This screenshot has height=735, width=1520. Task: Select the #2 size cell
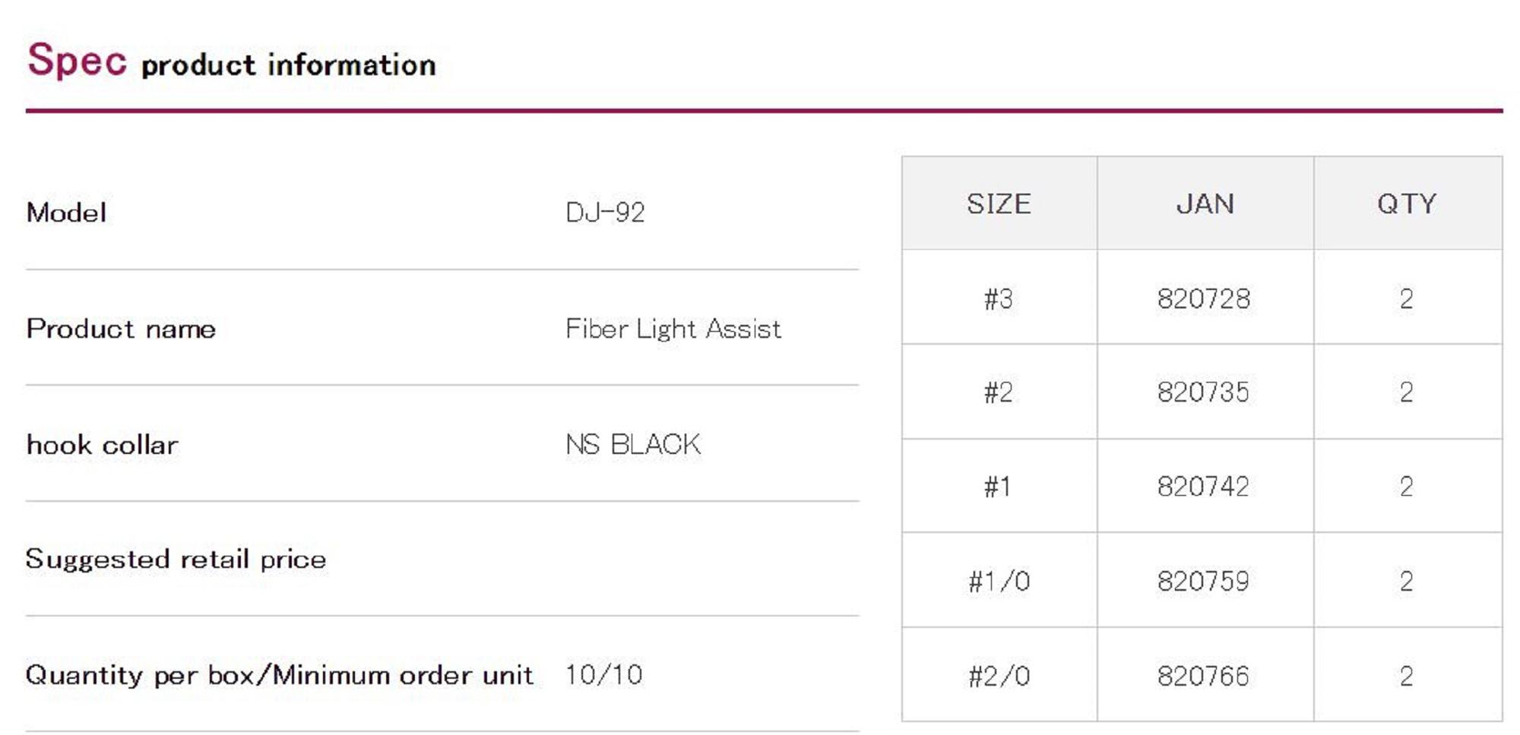[x=999, y=393]
